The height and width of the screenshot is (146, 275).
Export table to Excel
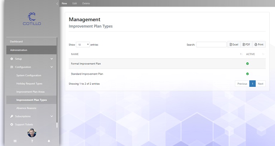click(x=234, y=44)
